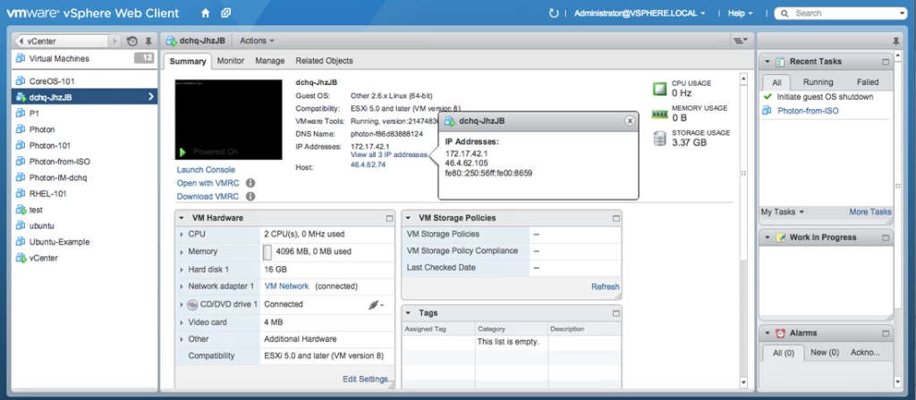Close the dchq-JhzJB IP addresses popup

(x=630, y=121)
